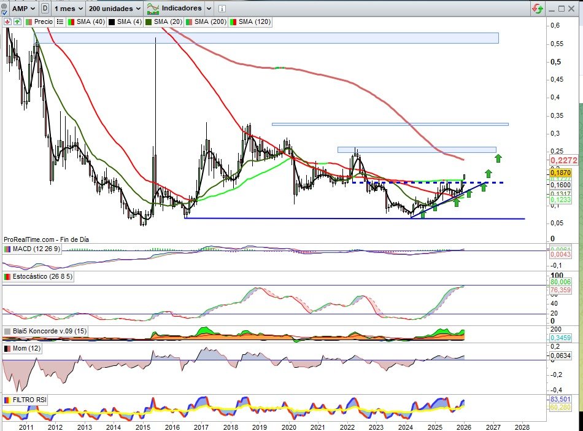Screen dimensions: 583x431
Task: Click the black SMA (4) color swatch
Action: pyautogui.click(x=112, y=22)
